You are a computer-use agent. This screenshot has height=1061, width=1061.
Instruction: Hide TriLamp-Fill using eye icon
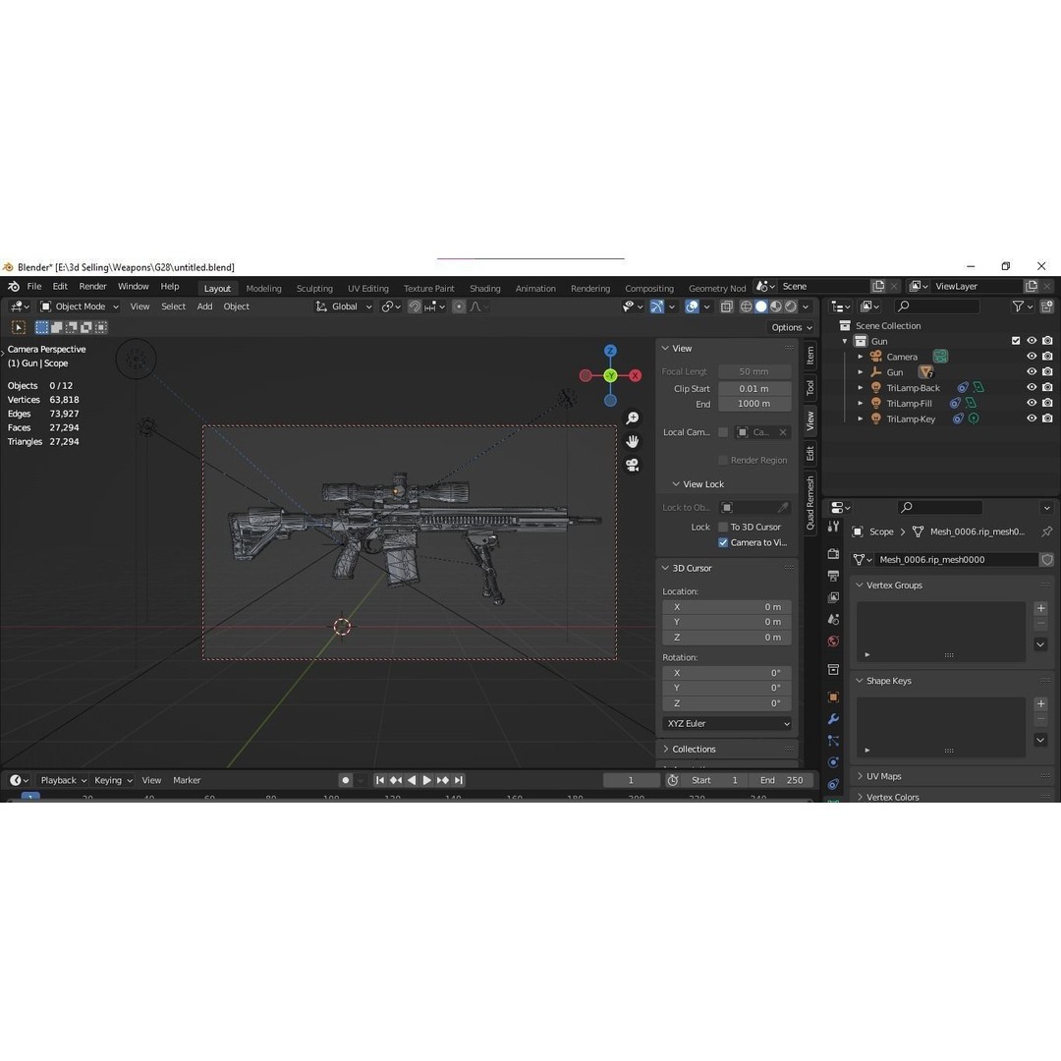[1032, 404]
